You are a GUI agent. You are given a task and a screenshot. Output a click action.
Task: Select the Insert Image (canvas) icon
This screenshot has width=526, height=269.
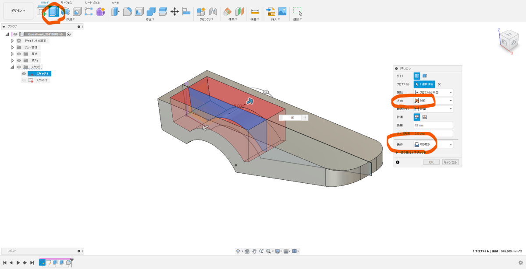(x=282, y=12)
